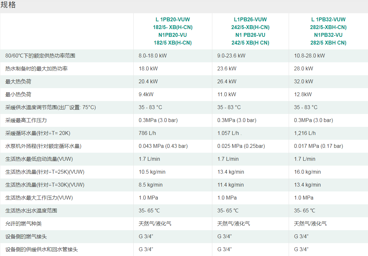Select the 0.043 MPa (0.43 bar) cell
The height and width of the screenshot is (256, 368).
click(163, 146)
